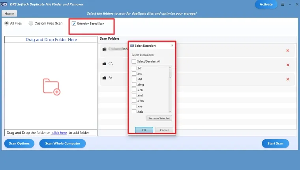Check the .emlx extension checkbox

coord(134,101)
